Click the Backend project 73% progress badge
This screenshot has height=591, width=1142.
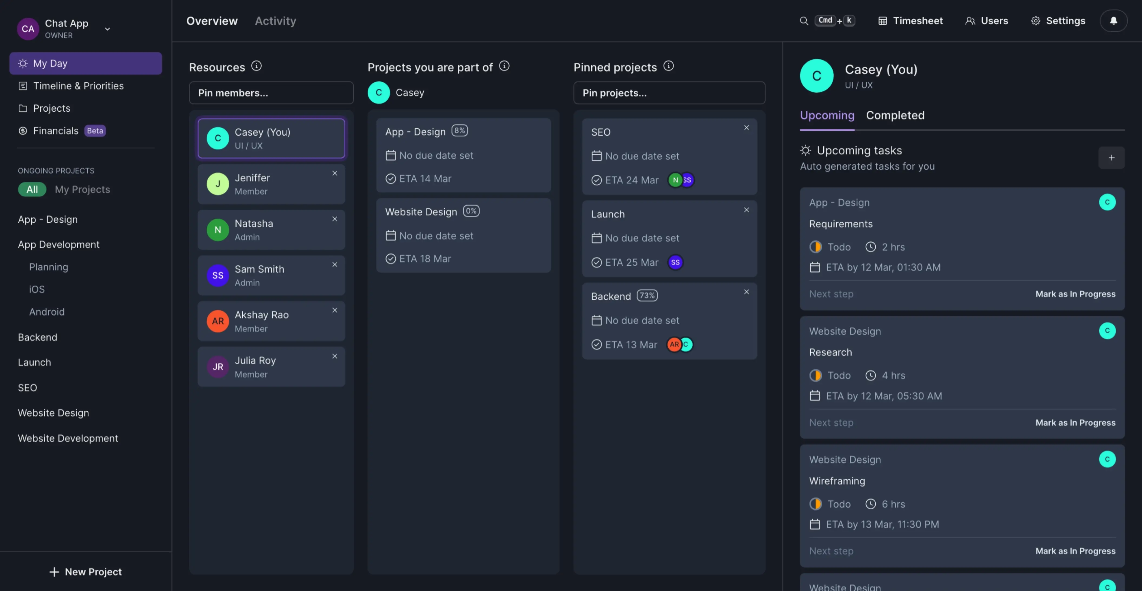click(647, 295)
